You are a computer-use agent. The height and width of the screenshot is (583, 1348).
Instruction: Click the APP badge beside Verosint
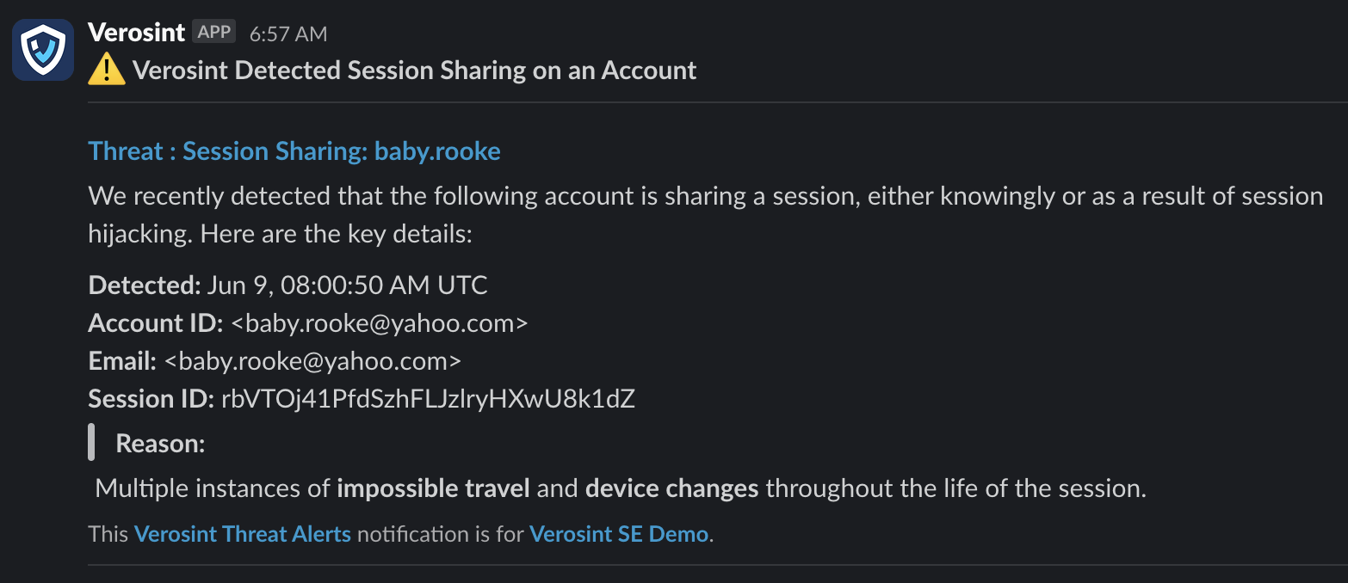click(213, 33)
